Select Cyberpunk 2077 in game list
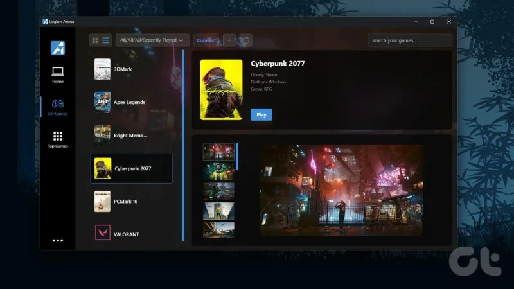 (x=132, y=168)
